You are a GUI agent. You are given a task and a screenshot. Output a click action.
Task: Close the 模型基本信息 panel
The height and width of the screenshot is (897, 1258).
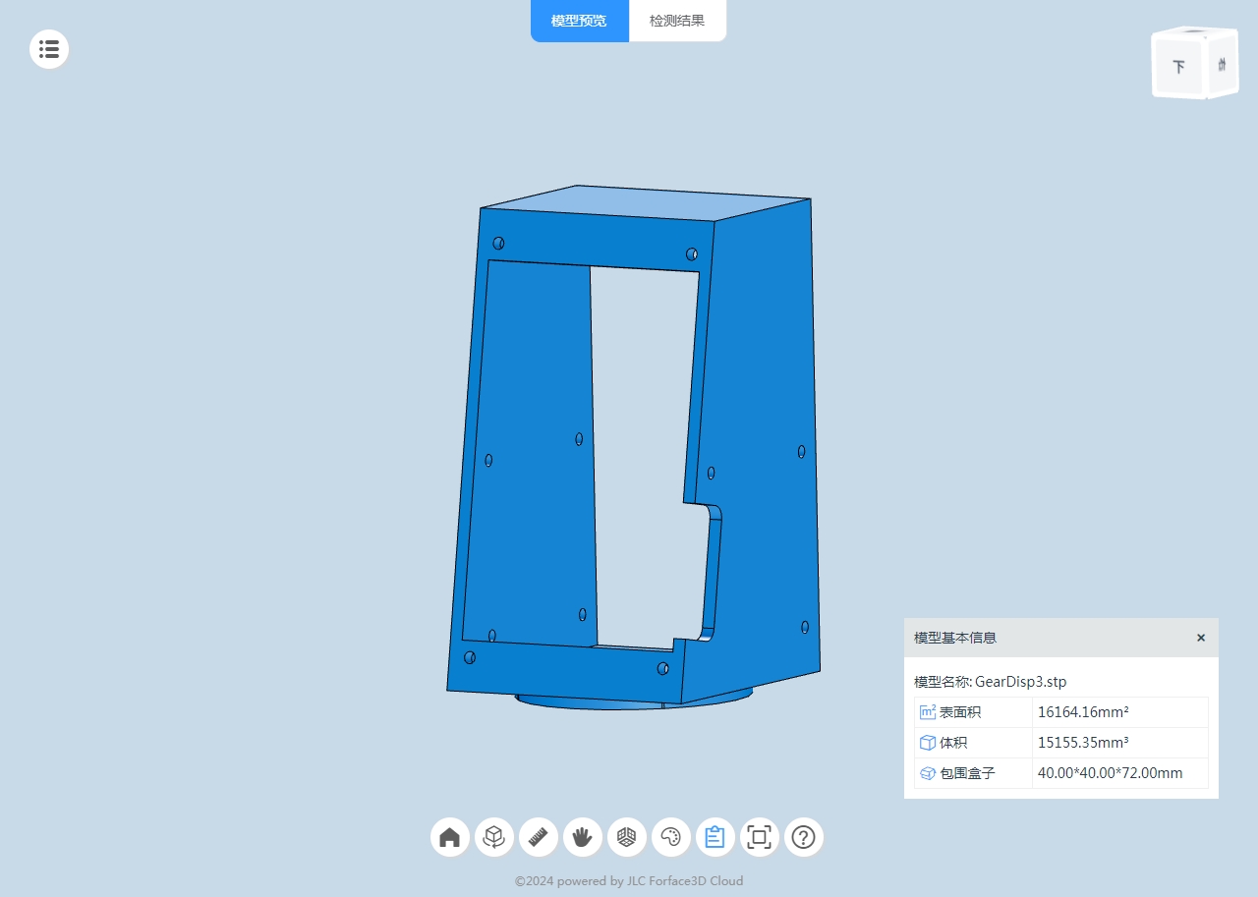(1201, 638)
